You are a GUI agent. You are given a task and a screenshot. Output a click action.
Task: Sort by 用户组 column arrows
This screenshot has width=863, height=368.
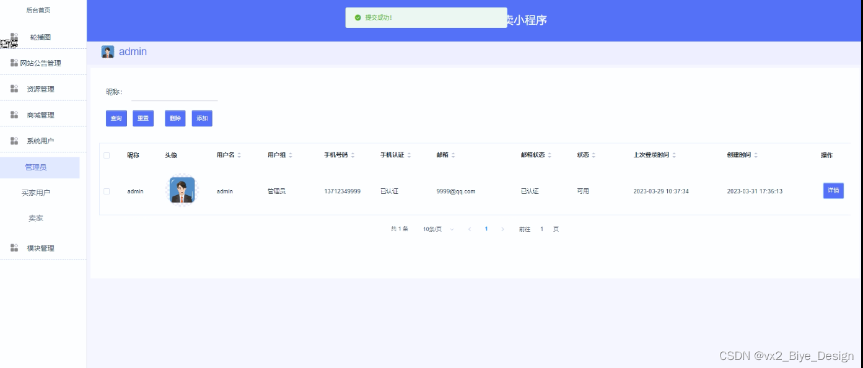pyautogui.click(x=290, y=155)
